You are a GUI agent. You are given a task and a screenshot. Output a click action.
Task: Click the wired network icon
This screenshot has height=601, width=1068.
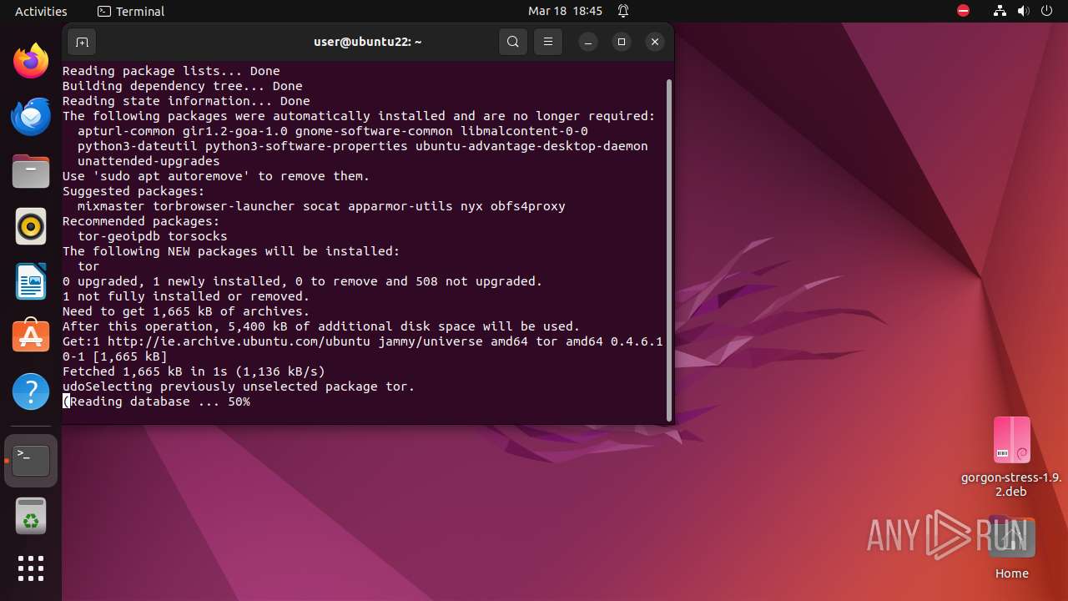(1000, 11)
